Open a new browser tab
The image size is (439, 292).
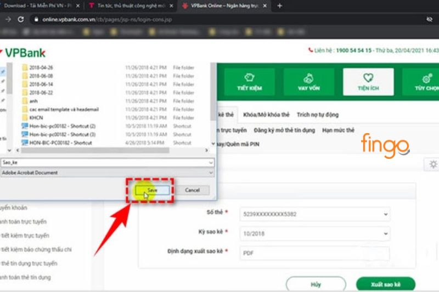(x=279, y=5)
